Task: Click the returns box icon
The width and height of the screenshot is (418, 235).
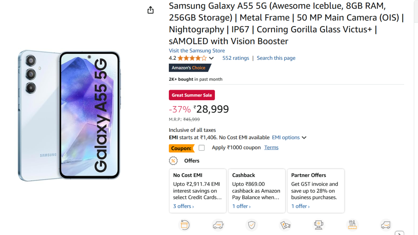Action: point(185,225)
